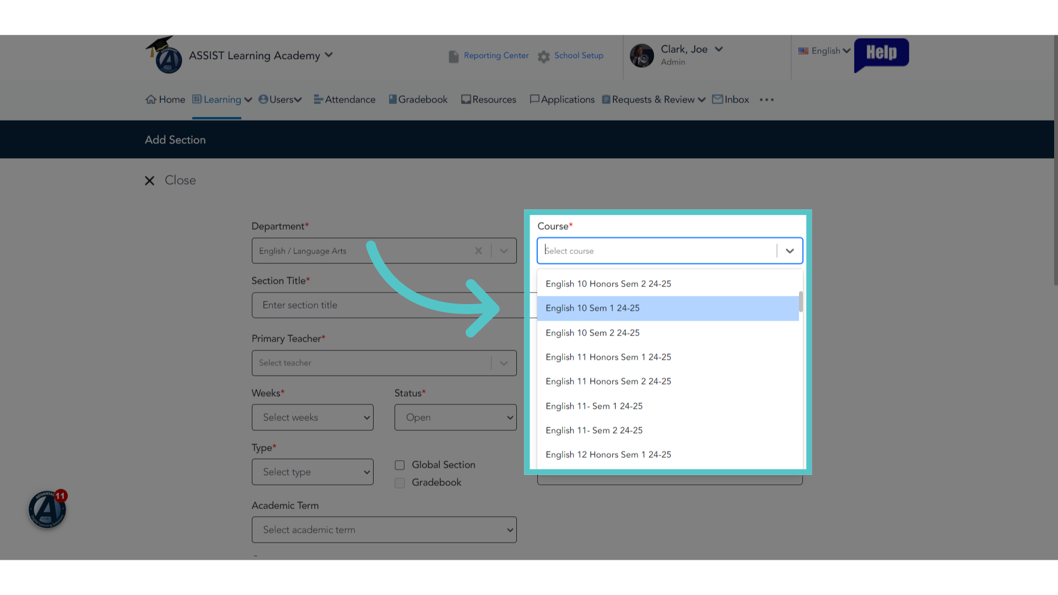Open the Attendance menu item
This screenshot has width=1058, height=595.
(x=345, y=100)
